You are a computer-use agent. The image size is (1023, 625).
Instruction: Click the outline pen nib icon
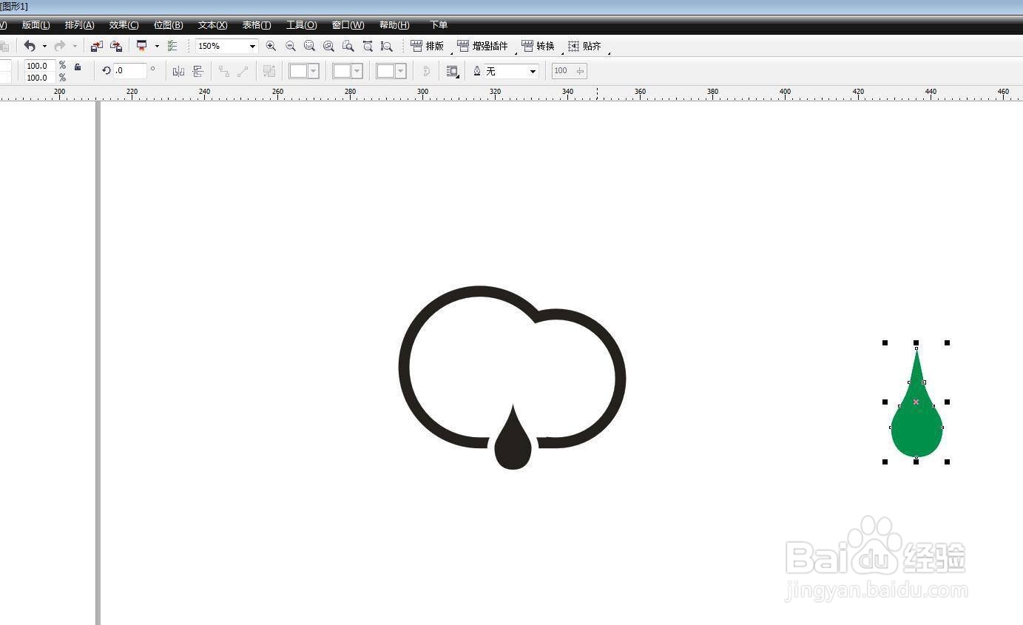coord(476,71)
